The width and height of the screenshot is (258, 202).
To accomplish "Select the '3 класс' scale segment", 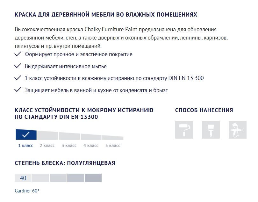I will (x=69, y=136).
